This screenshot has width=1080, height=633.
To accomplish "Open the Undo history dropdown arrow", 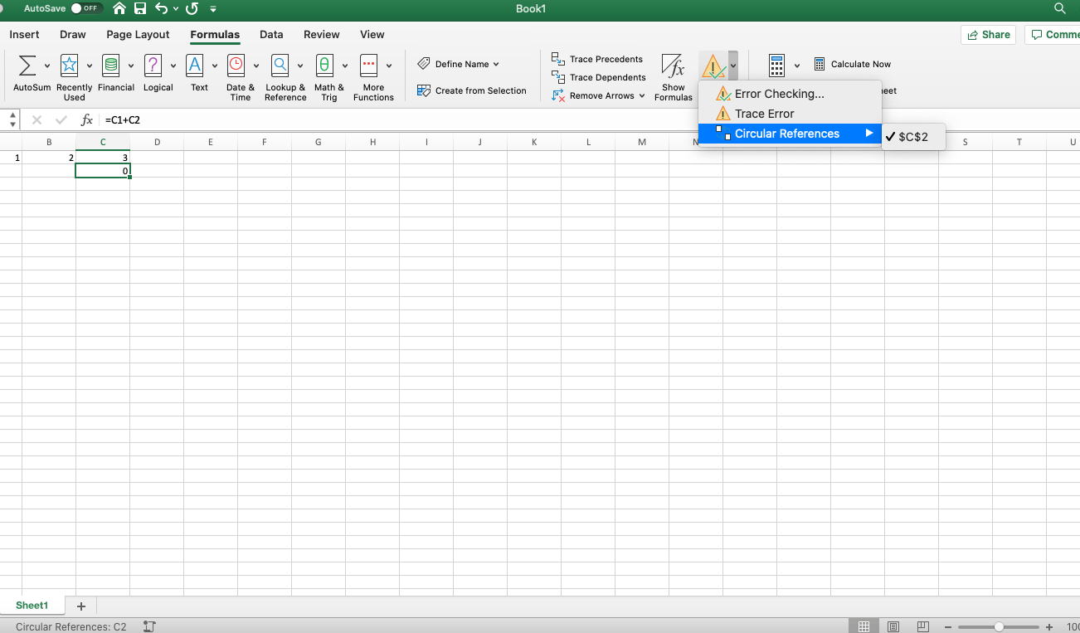I will pyautogui.click(x=176, y=9).
